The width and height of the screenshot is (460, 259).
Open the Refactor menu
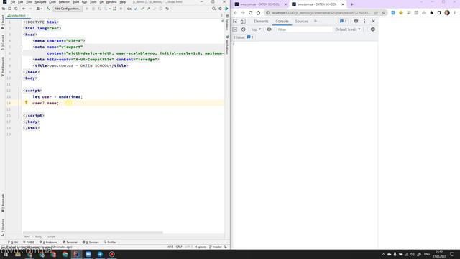64,2
